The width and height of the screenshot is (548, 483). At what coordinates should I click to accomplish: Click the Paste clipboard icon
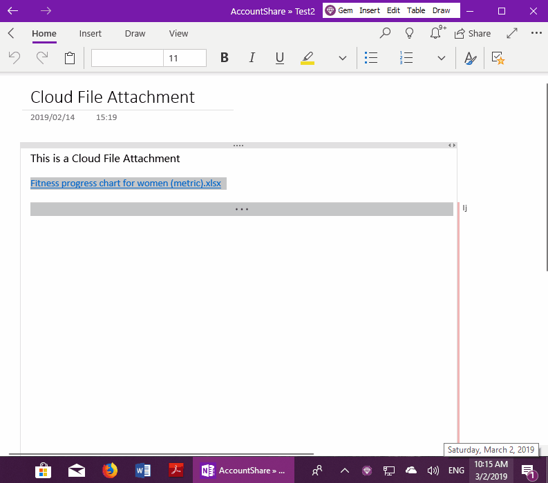(x=70, y=57)
